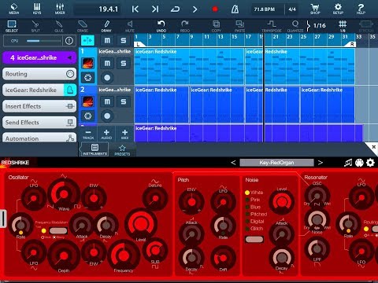Switch to the Instruments tab

[94, 149]
